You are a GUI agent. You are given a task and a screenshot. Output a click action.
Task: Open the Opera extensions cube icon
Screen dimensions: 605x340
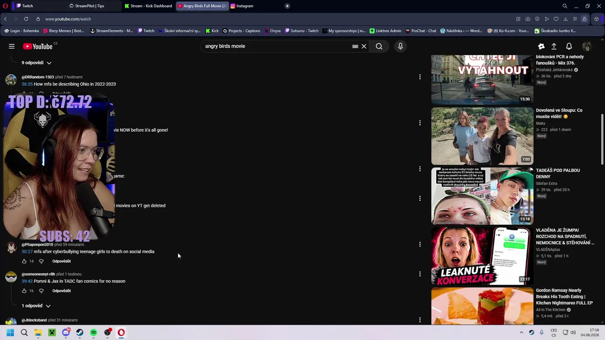[x=596, y=19]
